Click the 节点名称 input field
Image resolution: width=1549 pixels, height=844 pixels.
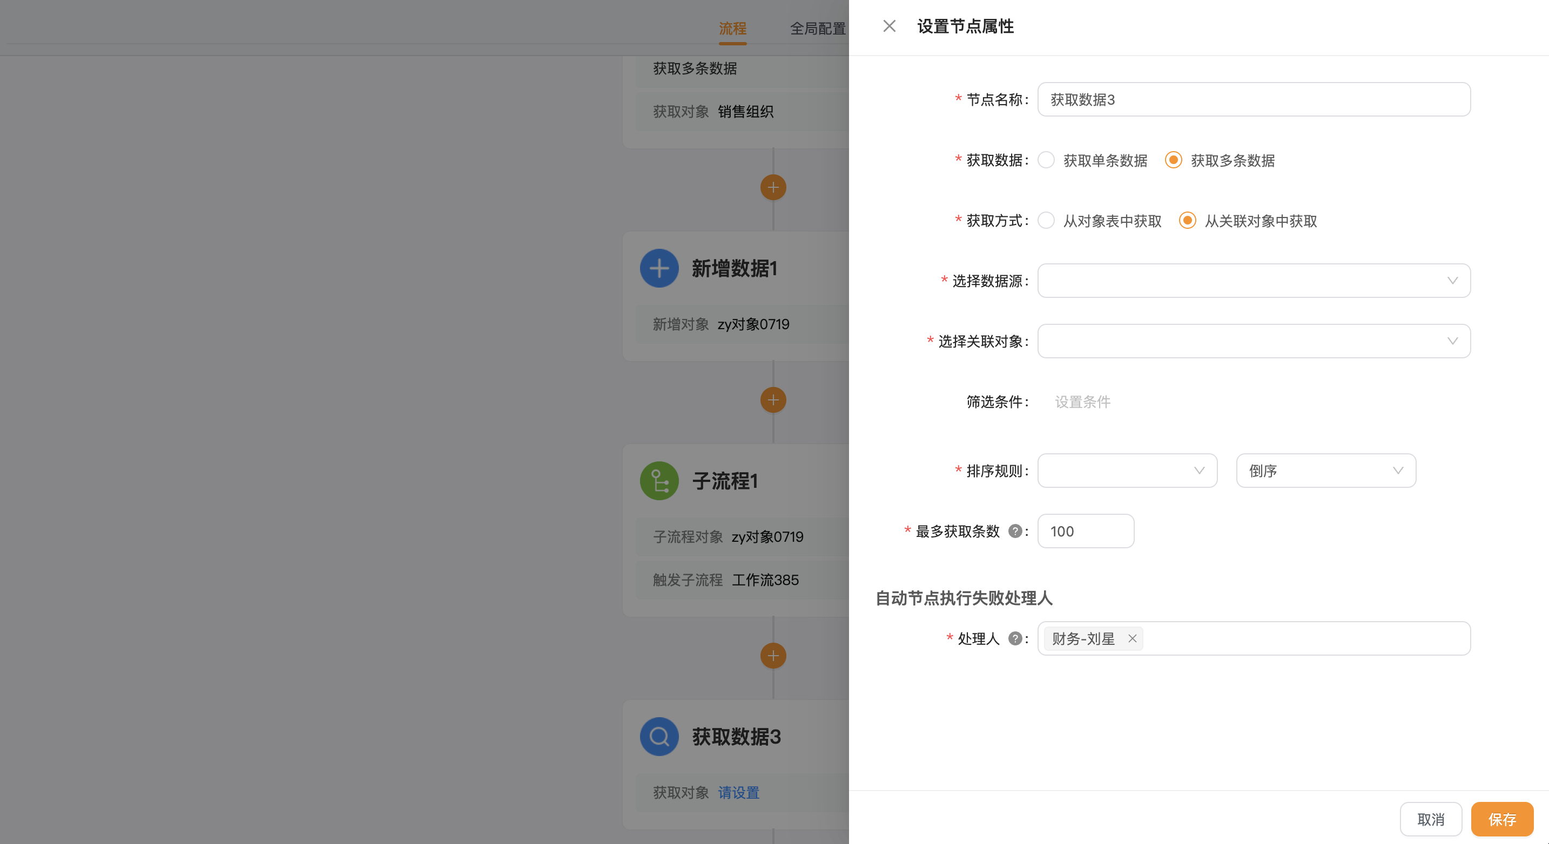click(x=1254, y=100)
